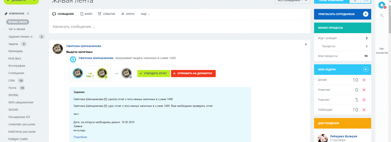Screen dimensions: 391x142
Task: Click Ждут реакции row in business processes
Action: click(x=342, y=38)
